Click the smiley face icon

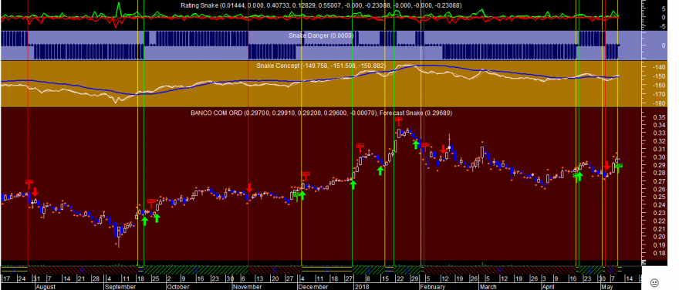(655, 282)
